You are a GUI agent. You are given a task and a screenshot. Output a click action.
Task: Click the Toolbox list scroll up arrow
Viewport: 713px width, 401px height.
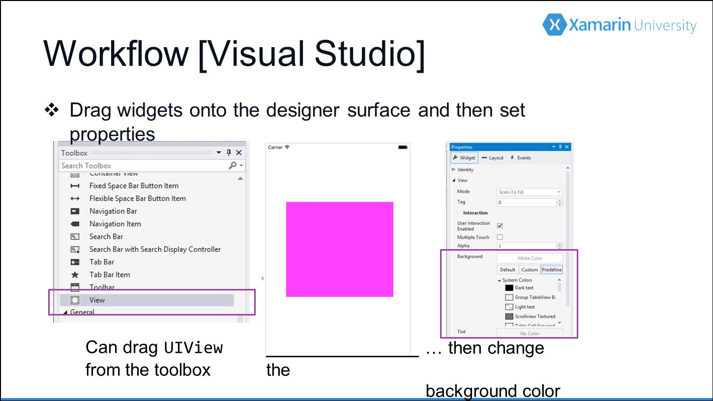coord(240,178)
